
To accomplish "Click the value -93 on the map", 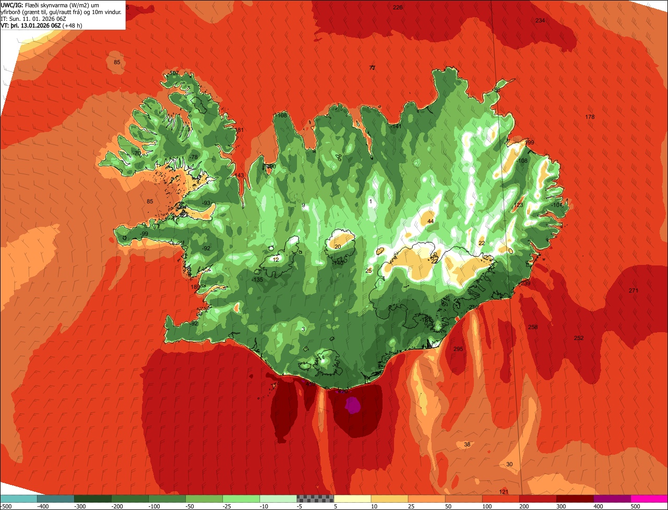I will pos(206,203).
